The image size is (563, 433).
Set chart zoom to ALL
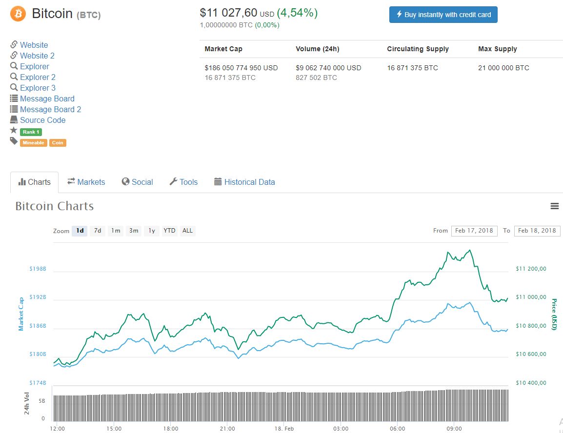[x=187, y=231]
